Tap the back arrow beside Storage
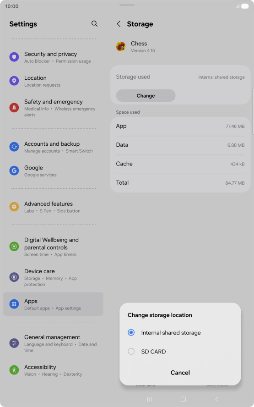 pyautogui.click(x=119, y=24)
